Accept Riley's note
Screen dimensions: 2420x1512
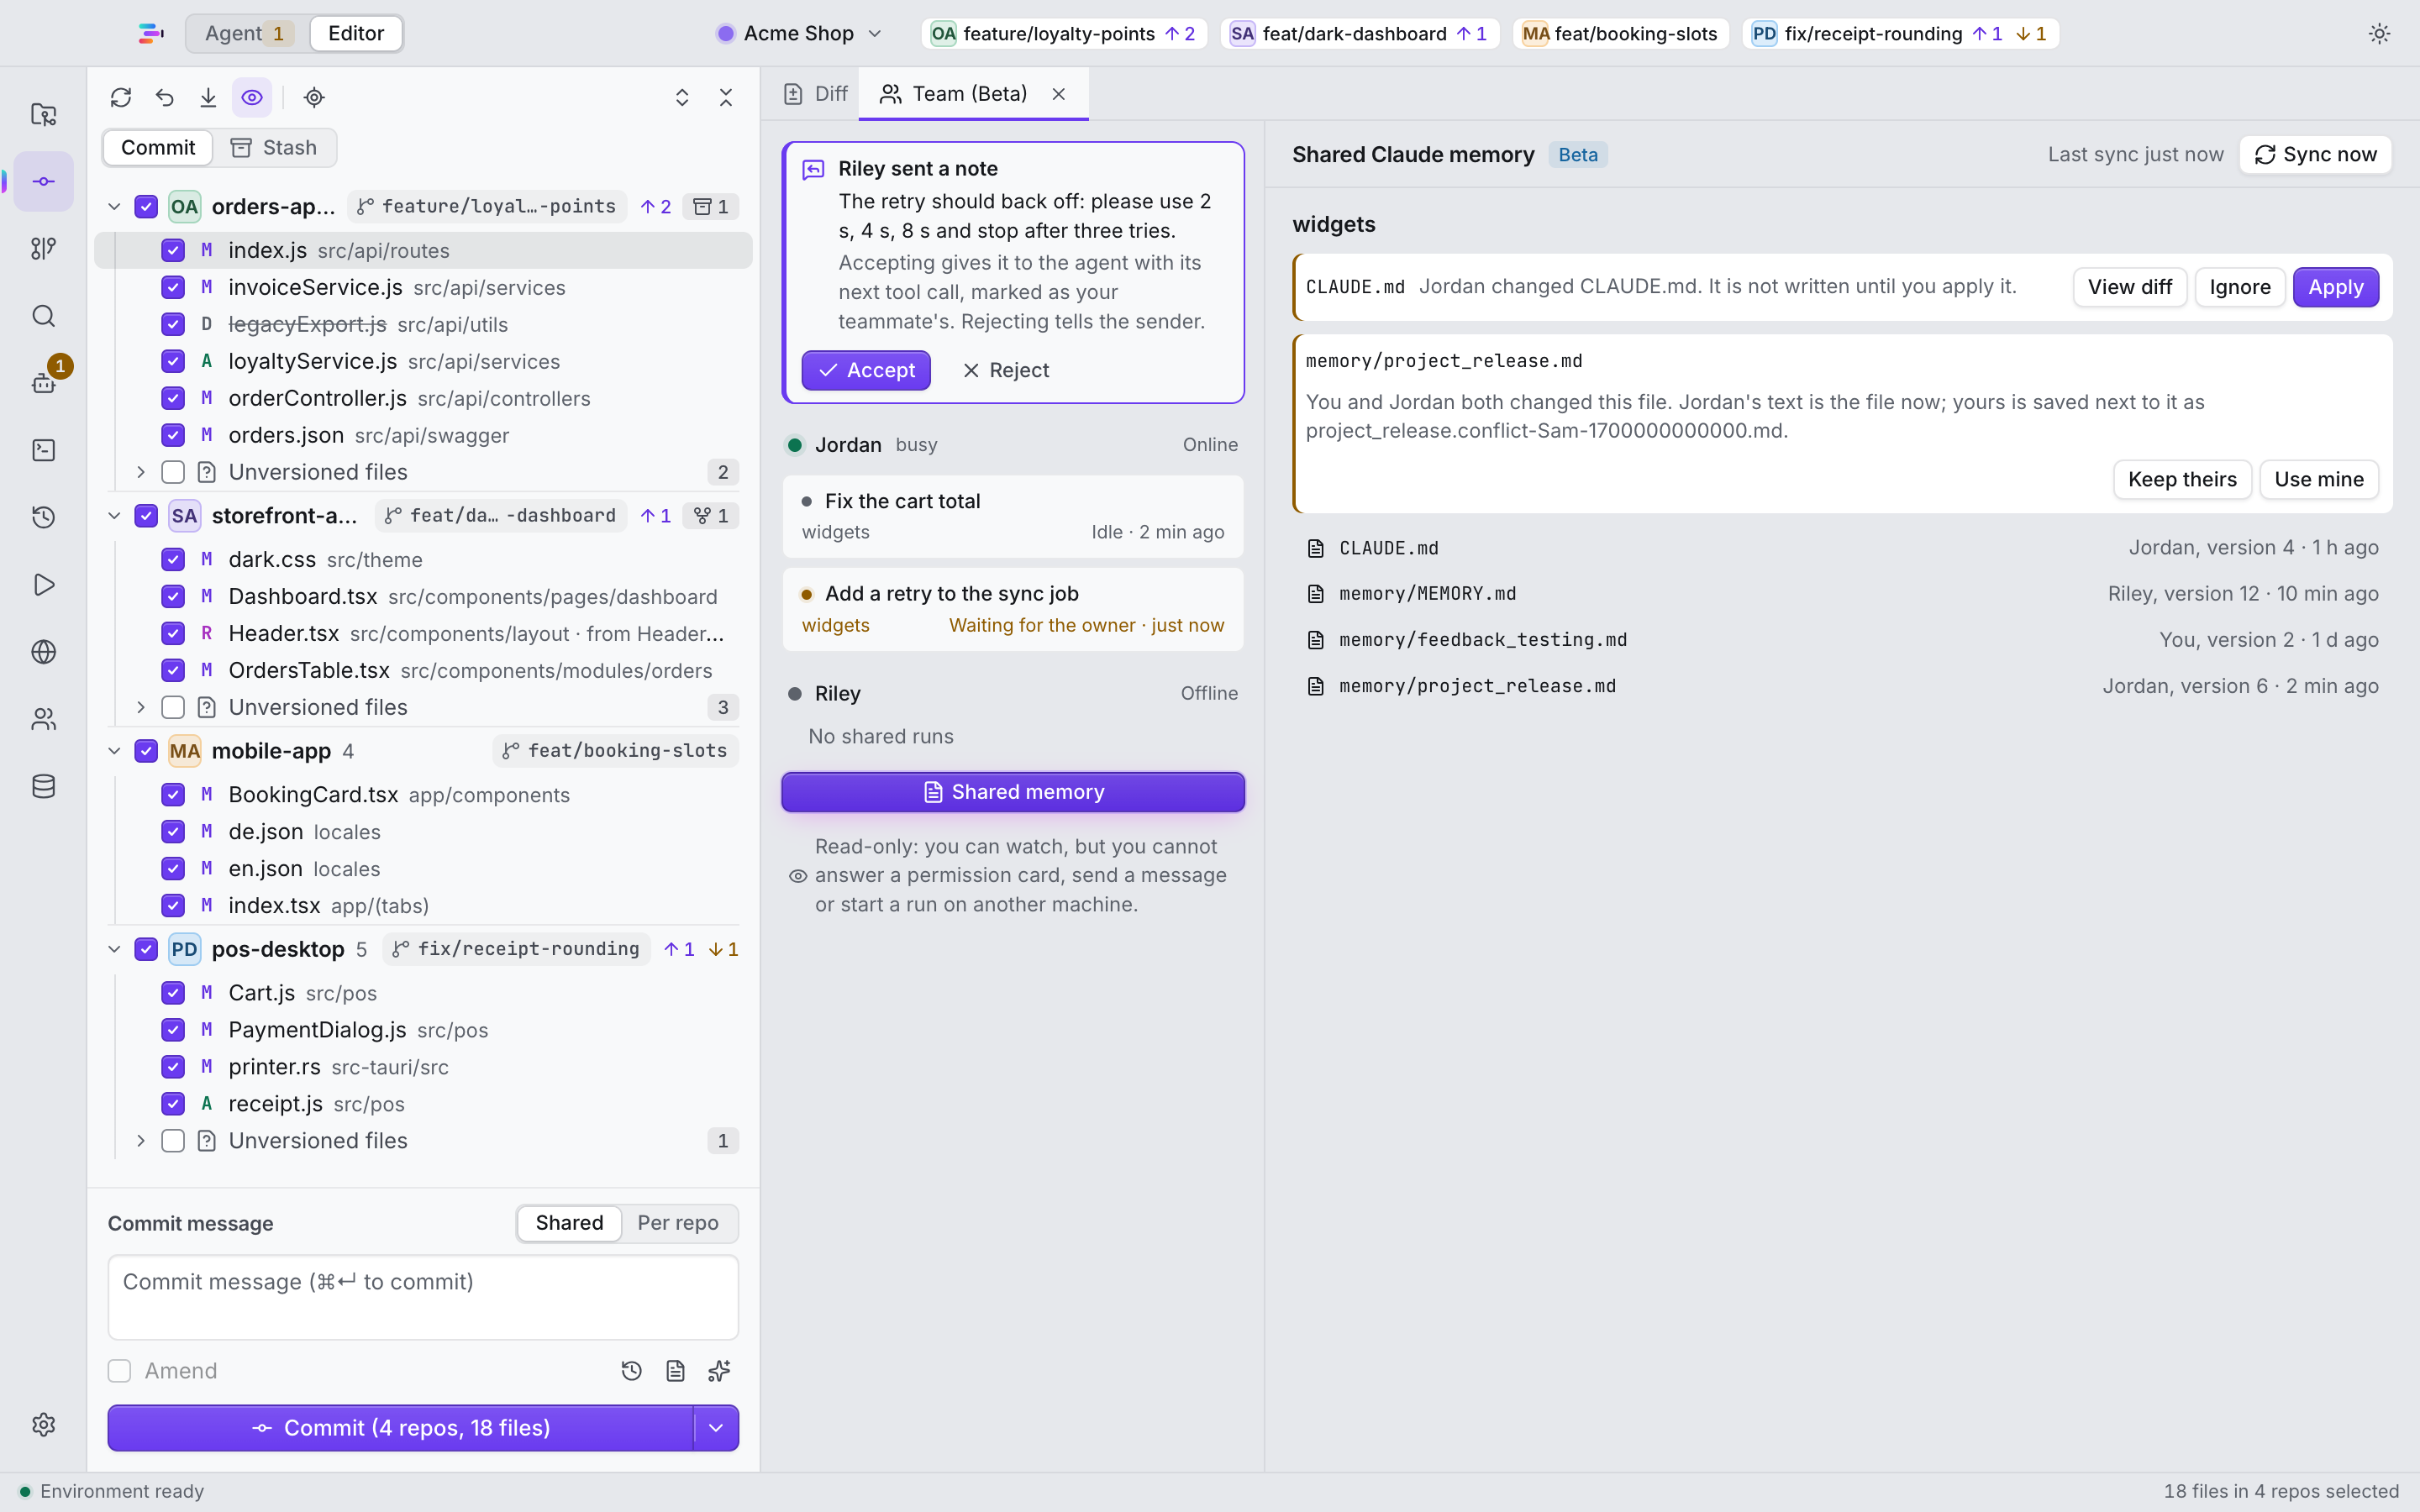coord(866,370)
